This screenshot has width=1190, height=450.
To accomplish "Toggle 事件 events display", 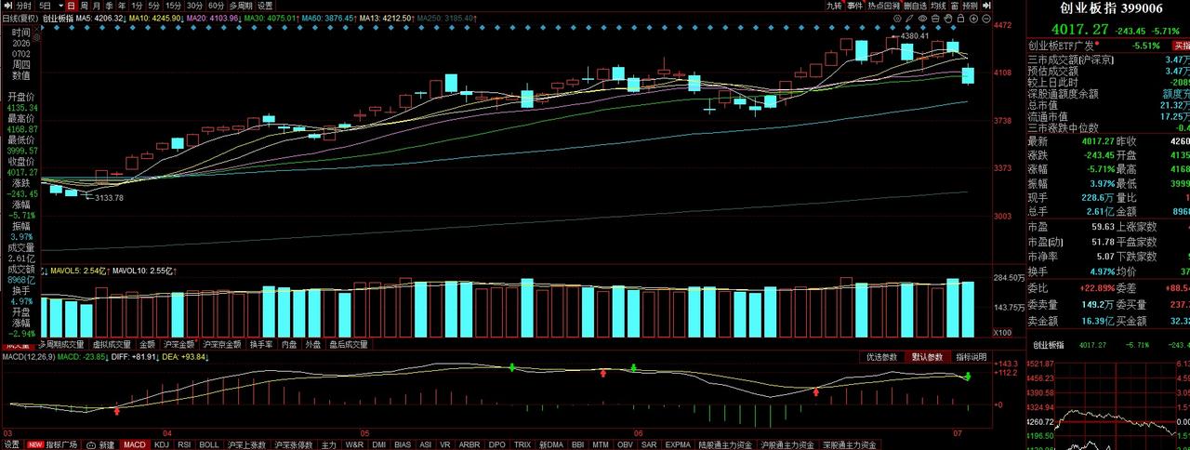I will (855, 6).
